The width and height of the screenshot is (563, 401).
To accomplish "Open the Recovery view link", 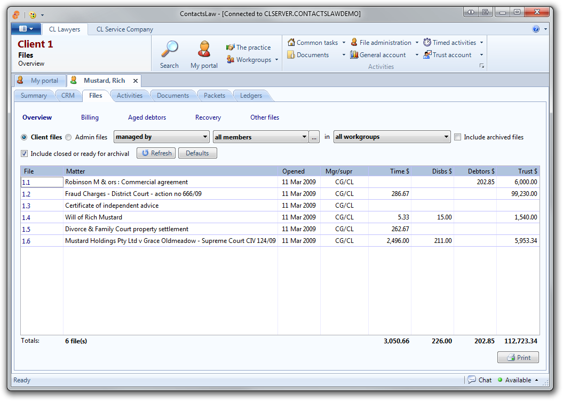I will [x=208, y=117].
